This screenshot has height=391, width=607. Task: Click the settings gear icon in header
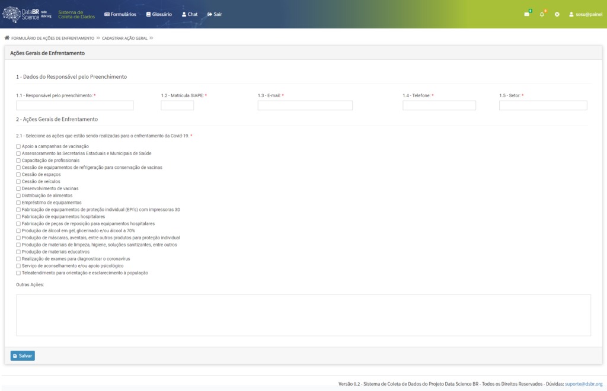point(557,14)
